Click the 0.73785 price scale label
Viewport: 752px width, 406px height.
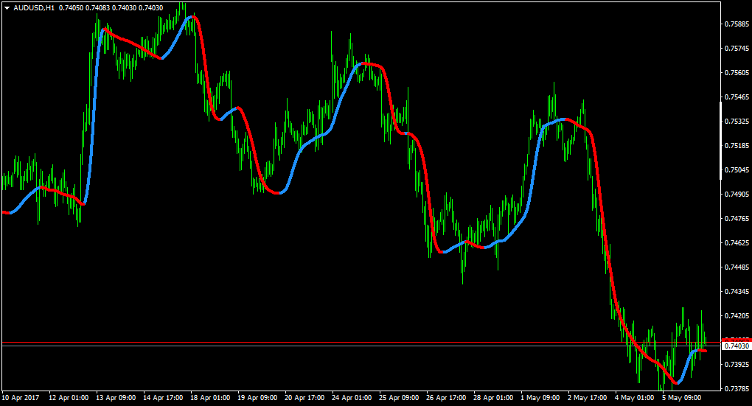(x=737, y=389)
